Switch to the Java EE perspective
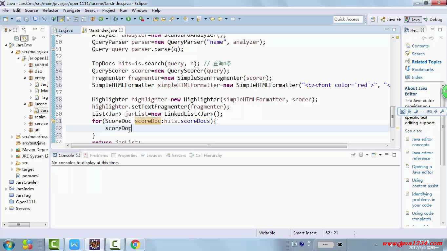447x251 pixels. click(x=391, y=19)
